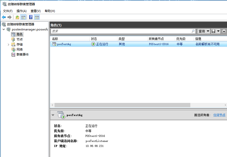The width and height of the screenshot is (227, 157).
Task: Click the save query floppy disk icon
Action: tap(213, 31)
